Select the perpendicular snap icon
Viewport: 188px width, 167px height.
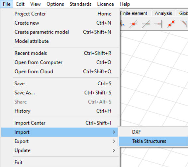pyautogui.click(x=158, y=24)
